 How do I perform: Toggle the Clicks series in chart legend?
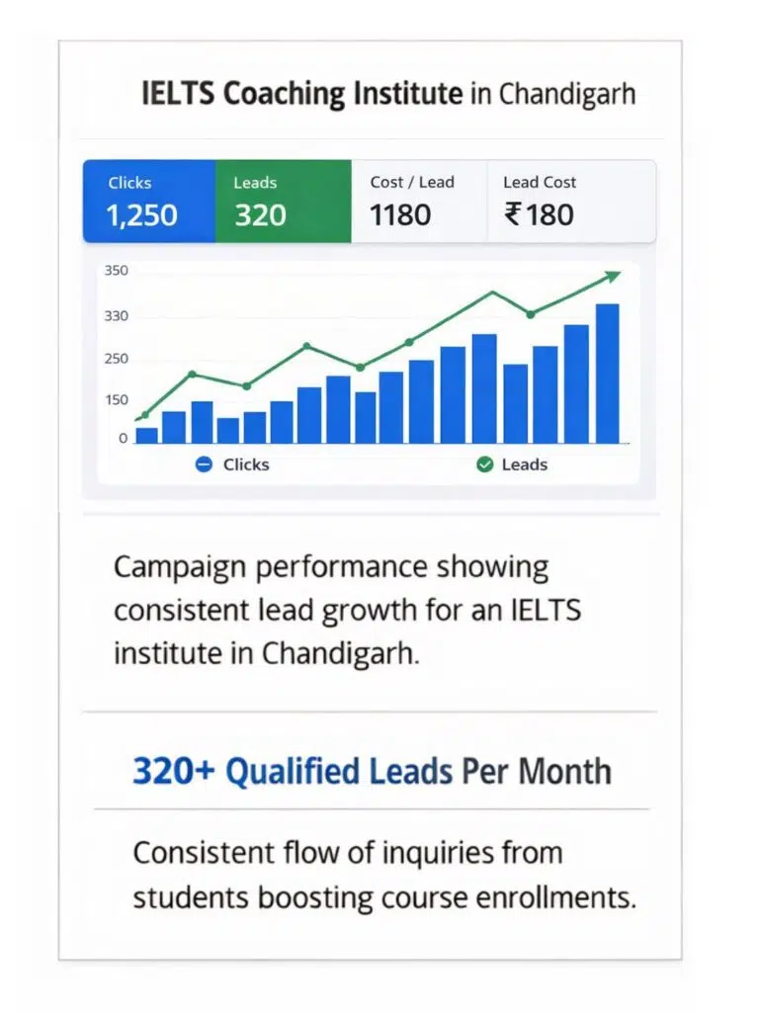point(232,464)
